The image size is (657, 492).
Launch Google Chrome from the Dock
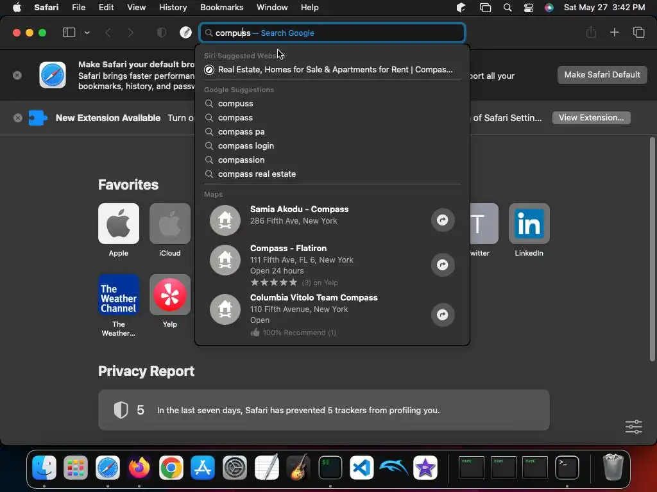tap(171, 467)
